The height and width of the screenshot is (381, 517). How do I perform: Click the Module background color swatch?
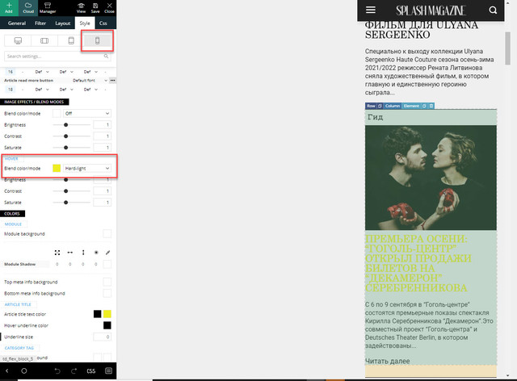pyautogui.click(x=107, y=233)
